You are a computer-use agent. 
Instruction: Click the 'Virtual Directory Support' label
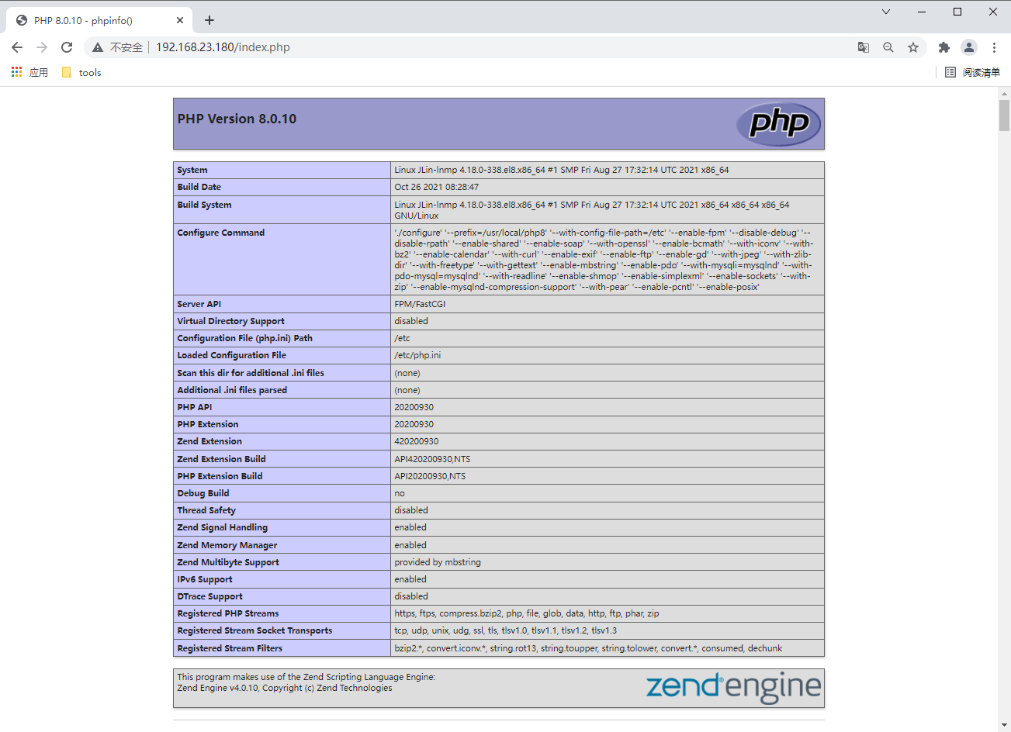pos(230,321)
